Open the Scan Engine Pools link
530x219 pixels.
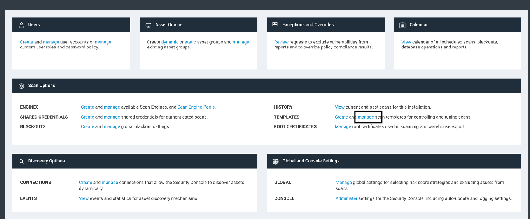(x=196, y=107)
